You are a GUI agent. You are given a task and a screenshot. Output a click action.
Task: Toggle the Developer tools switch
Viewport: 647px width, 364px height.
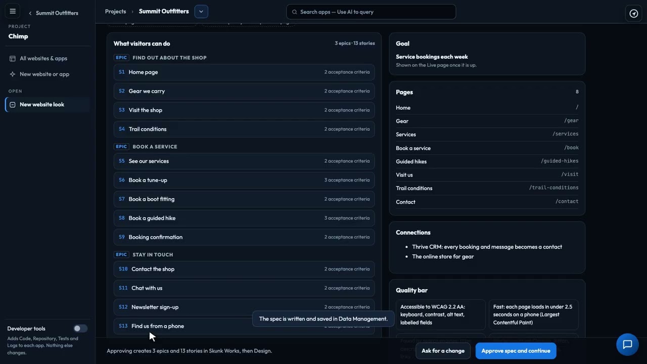(80, 329)
